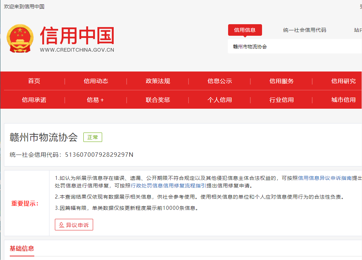Viewport: 362px width, 260px height.
Task: Open the 城市信用 menu item
Action: [x=343, y=100]
